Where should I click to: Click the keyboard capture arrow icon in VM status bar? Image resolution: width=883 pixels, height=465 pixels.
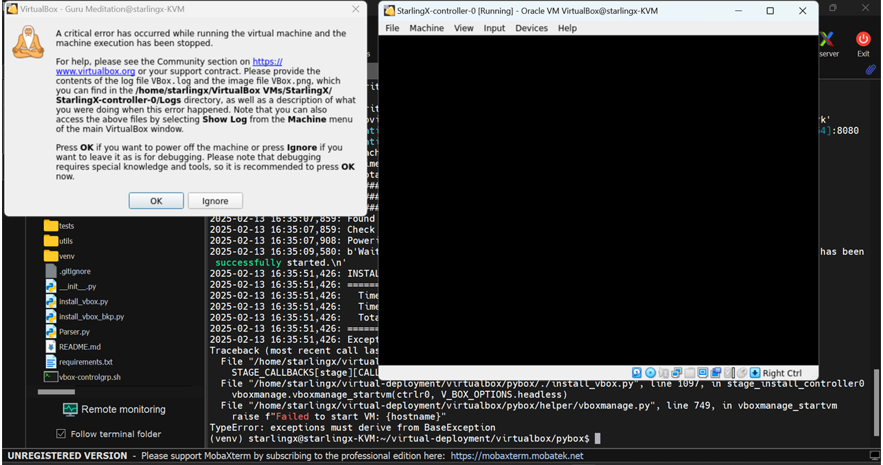755,373
